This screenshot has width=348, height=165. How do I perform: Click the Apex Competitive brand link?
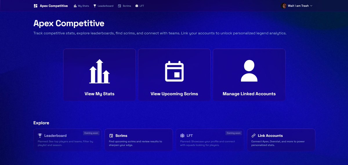click(x=51, y=6)
